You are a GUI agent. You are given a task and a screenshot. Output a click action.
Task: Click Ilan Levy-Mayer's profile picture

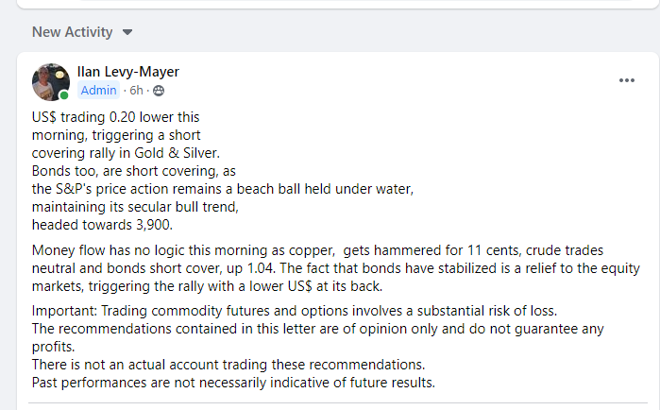pos(51,82)
